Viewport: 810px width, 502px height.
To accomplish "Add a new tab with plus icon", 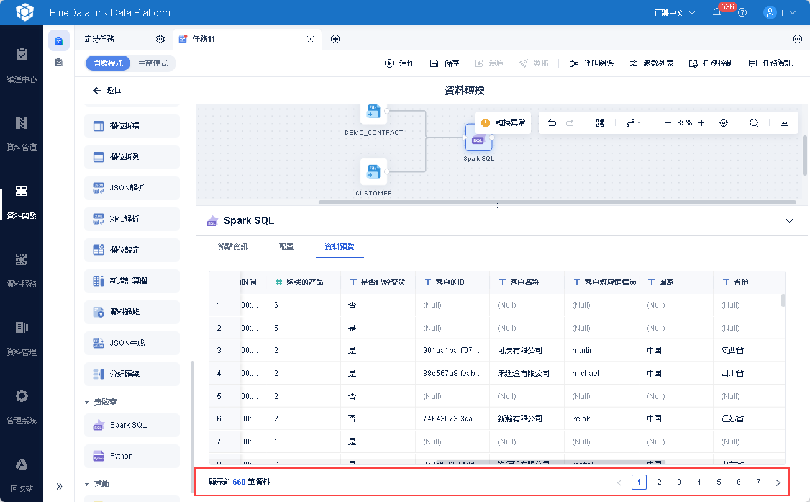I will [335, 39].
